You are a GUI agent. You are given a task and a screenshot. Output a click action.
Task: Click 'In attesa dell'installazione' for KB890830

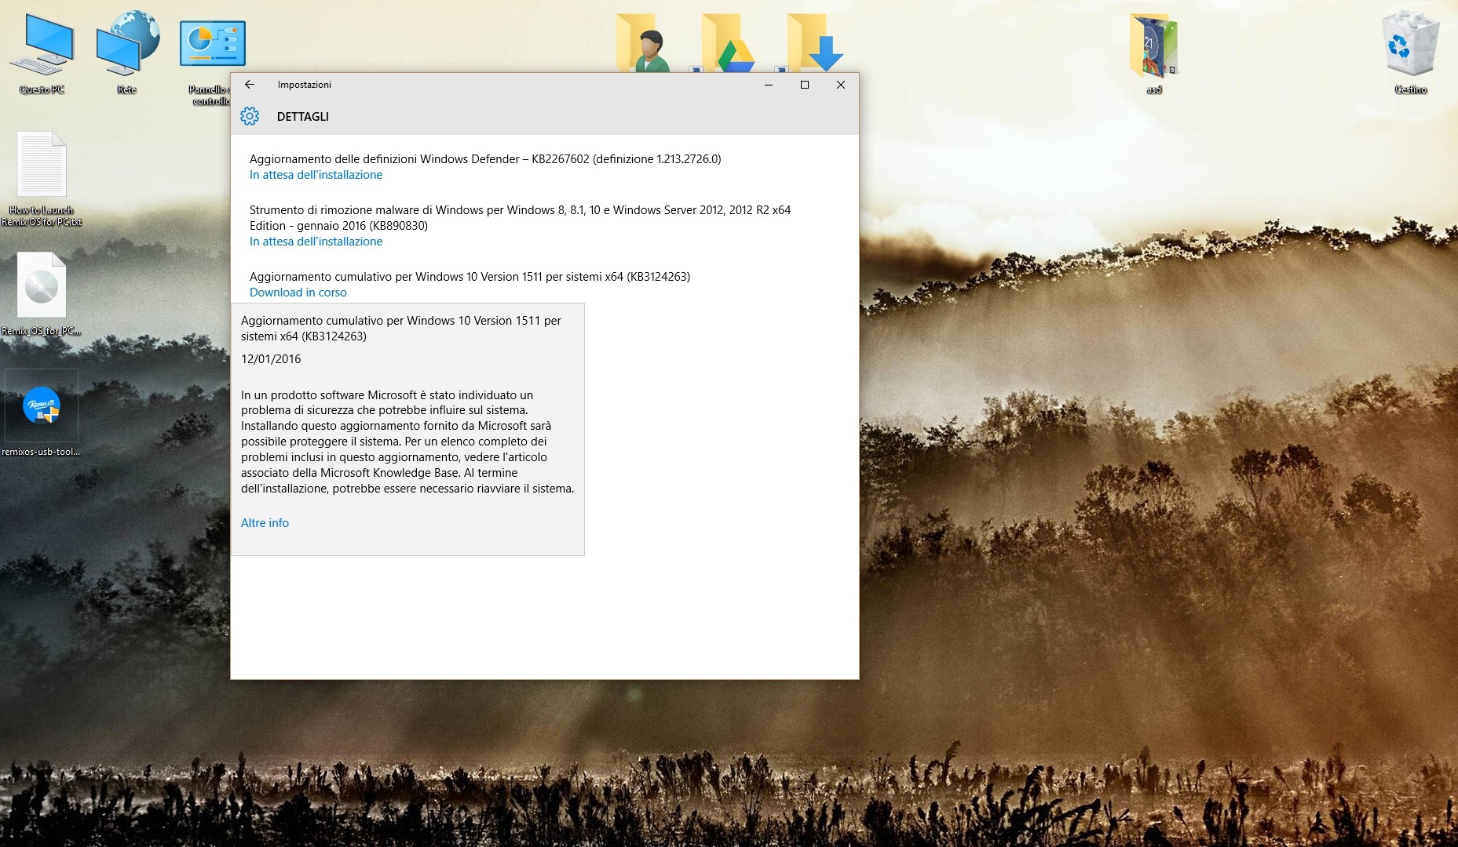pos(316,242)
